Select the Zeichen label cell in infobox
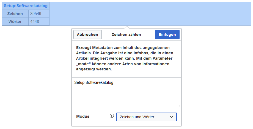This screenshot has width=253, height=129. pyautogui.click(x=15, y=14)
